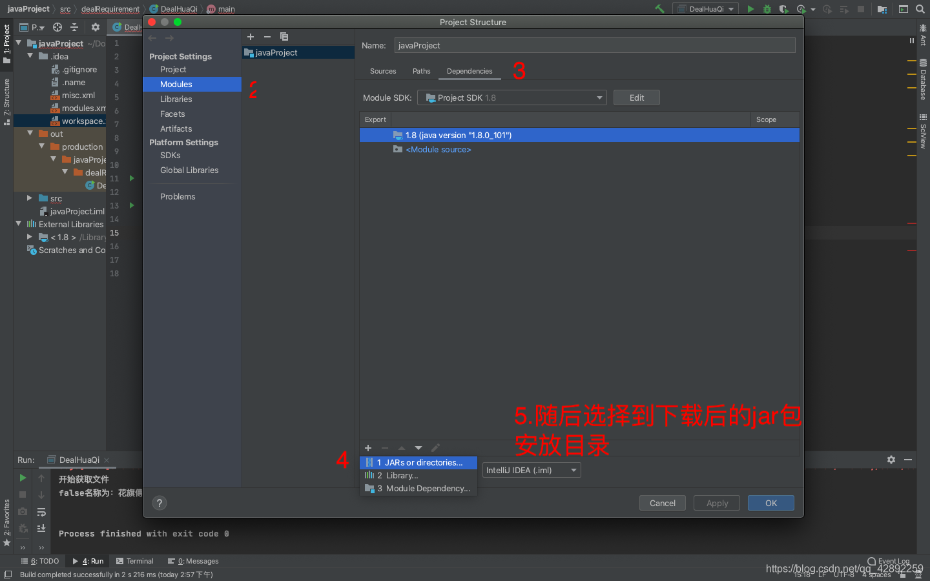Start debugging with the bug icon

pyautogui.click(x=767, y=9)
